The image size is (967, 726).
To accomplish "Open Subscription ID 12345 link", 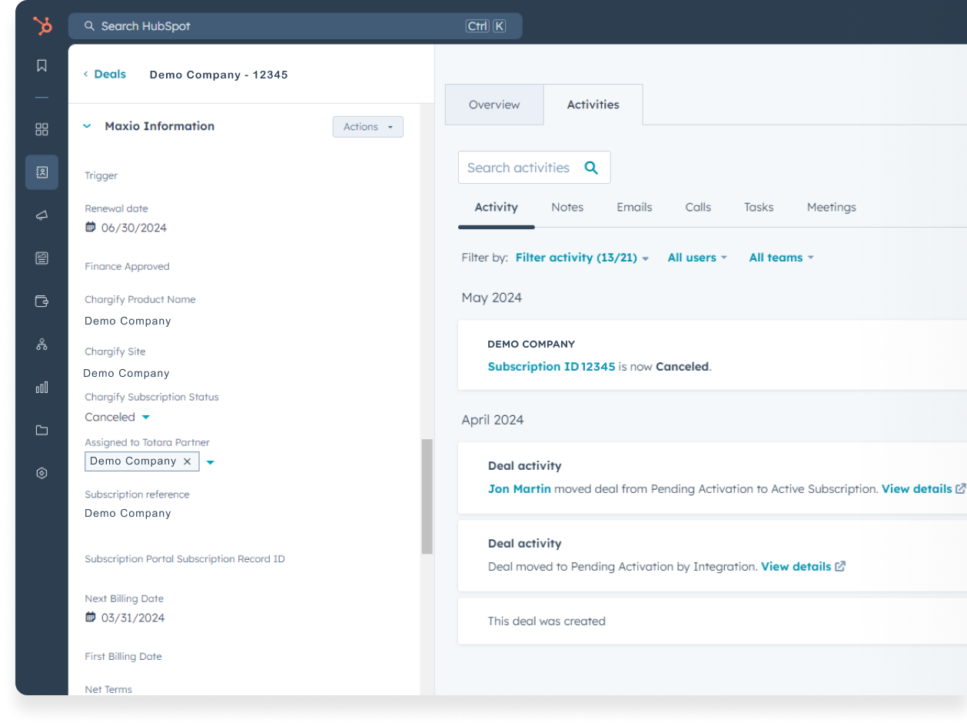I will coord(552,367).
